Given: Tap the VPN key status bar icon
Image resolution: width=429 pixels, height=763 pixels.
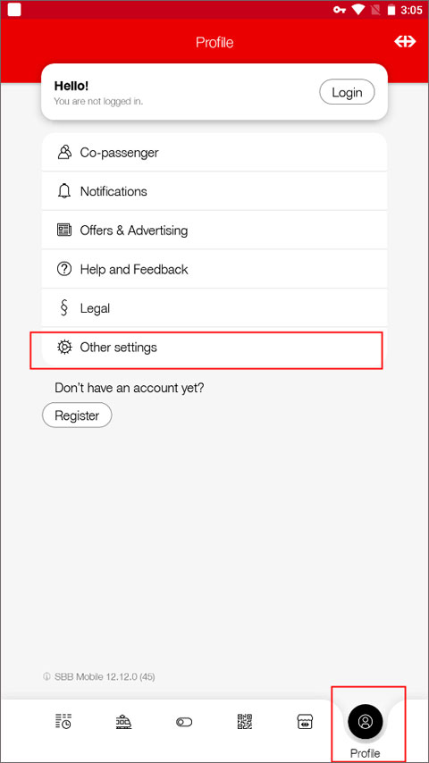Looking at the screenshot, I should (340, 10).
